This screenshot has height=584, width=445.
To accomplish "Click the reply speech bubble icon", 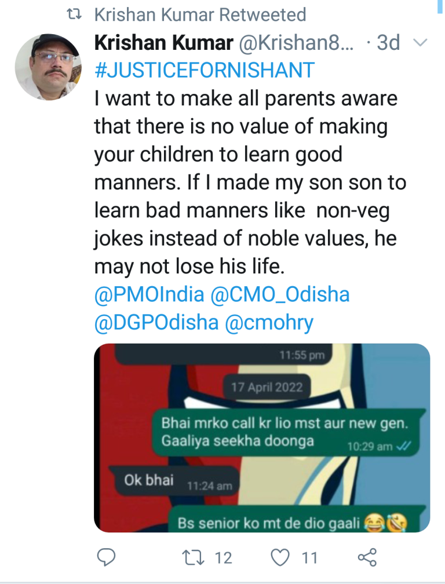I will coord(106,557).
